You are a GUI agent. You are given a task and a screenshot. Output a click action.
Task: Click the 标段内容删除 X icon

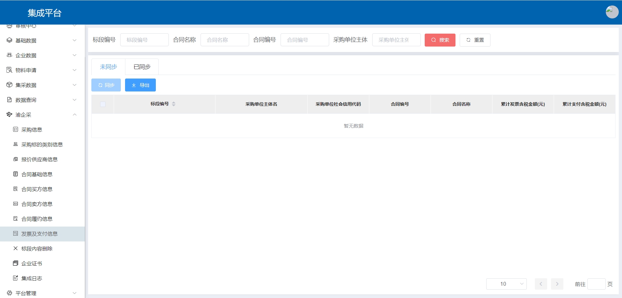(15, 249)
